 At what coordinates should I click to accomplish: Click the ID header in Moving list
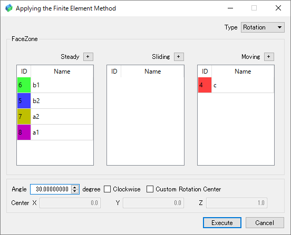coord(205,71)
